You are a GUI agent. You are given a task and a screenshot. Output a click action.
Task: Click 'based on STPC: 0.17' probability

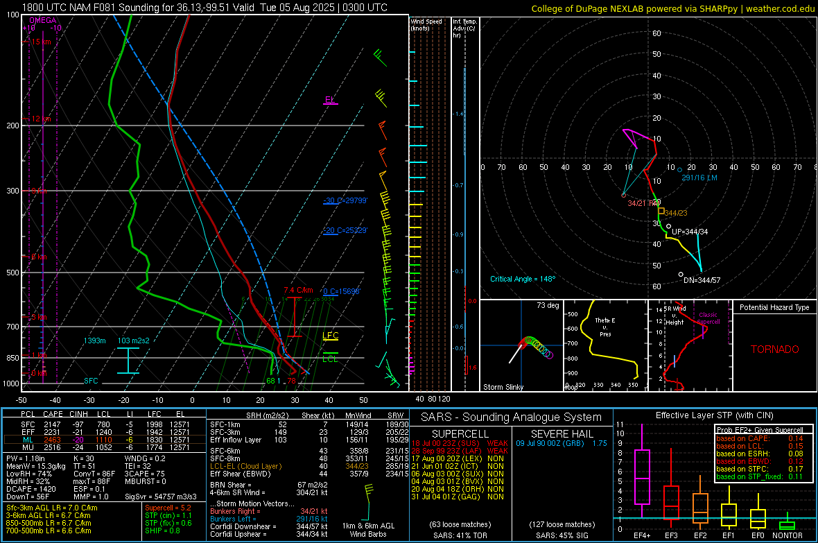coord(760,469)
